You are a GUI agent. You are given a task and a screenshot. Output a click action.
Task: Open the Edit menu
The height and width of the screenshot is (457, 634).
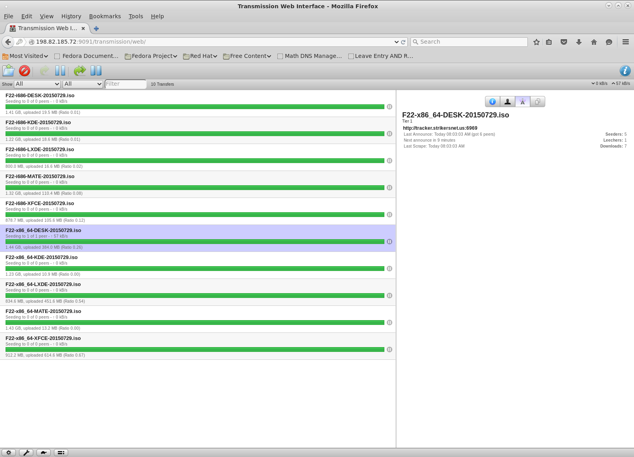point(27,16)
